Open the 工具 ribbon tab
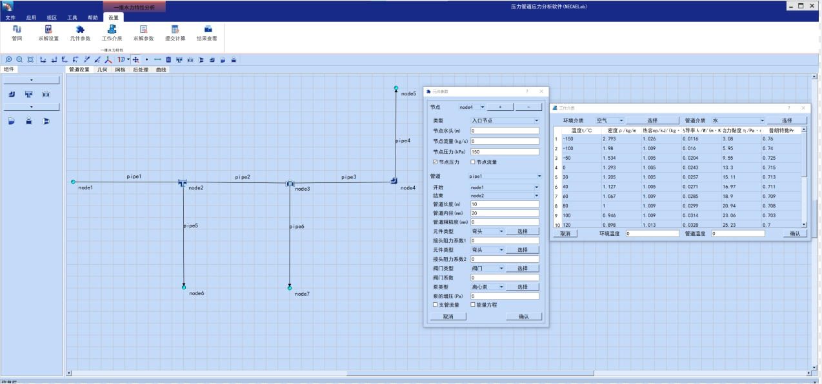Screen dimensions: 822x384 72,17
